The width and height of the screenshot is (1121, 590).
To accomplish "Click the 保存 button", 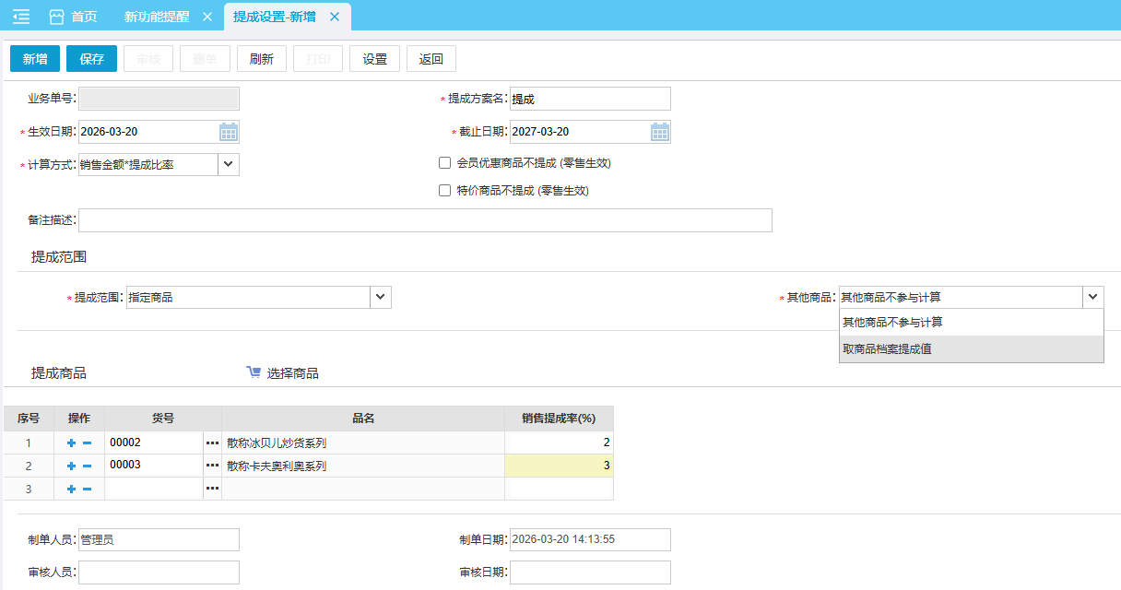I will click(91, 59).
